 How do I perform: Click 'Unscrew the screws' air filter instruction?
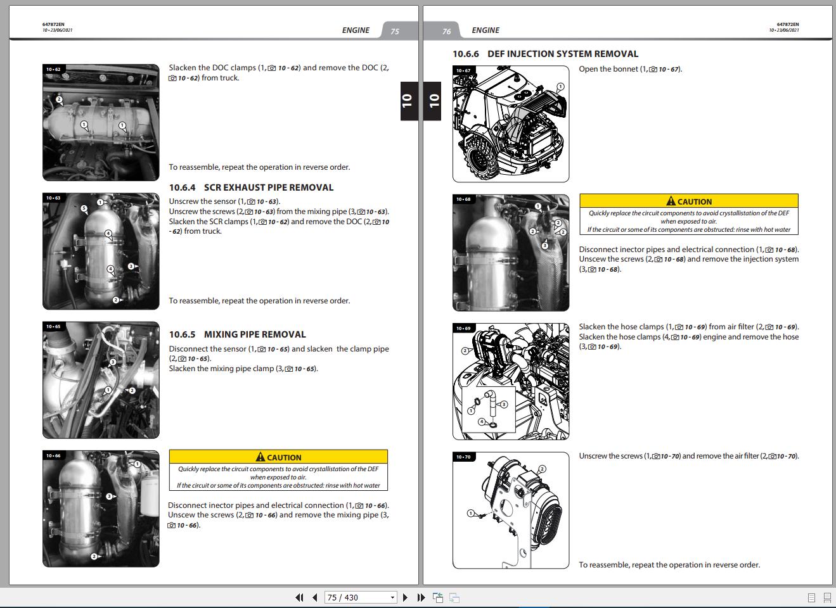(689, 456)
